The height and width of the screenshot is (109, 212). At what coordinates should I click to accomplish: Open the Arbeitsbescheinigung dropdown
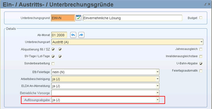(157, 79)
